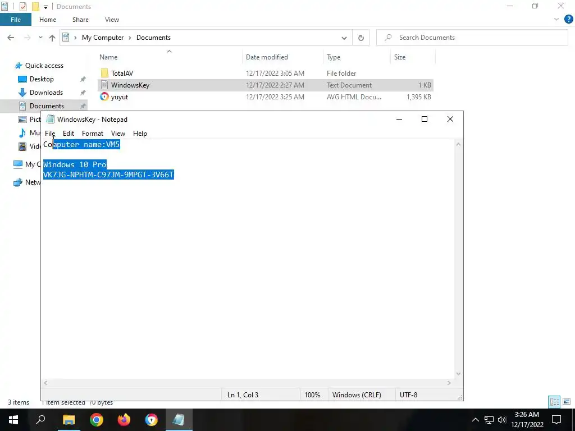The height and width of the screenshot is (431, 575).
Task: Open Documents in navigation pane
Action: click(x=47, y=106)
